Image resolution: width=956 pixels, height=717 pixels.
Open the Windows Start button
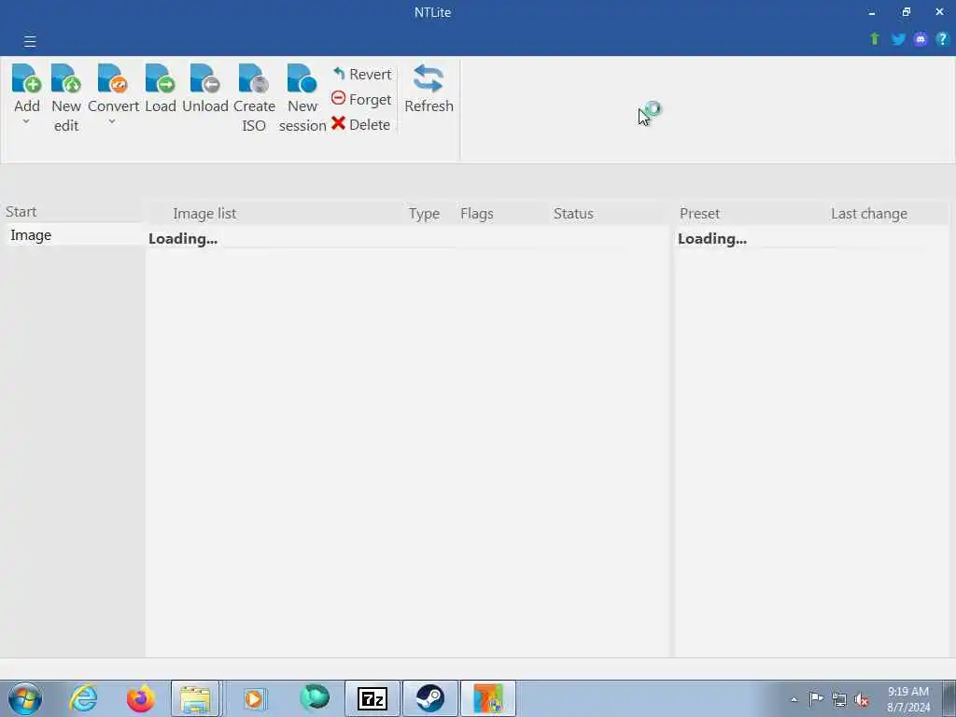click(x=25, y=698)
